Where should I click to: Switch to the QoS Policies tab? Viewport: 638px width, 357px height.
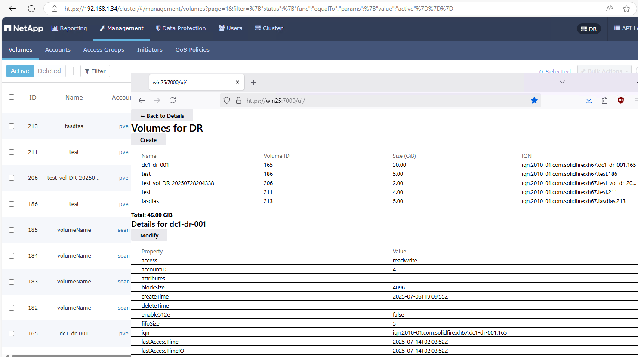tap(192, 50)
